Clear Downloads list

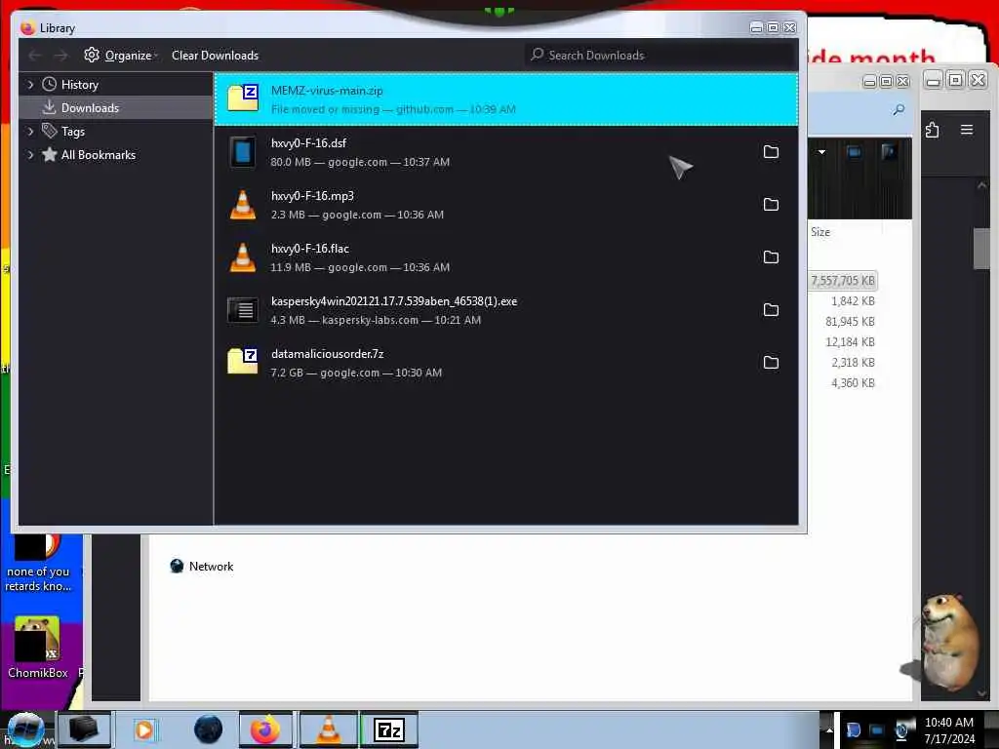point(215,56)
